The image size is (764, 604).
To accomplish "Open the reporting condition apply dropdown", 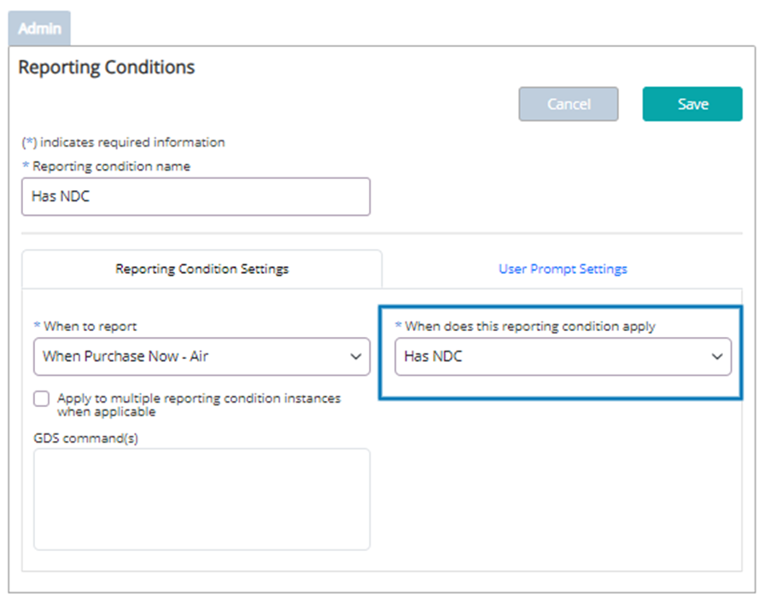I will [563, 357].
